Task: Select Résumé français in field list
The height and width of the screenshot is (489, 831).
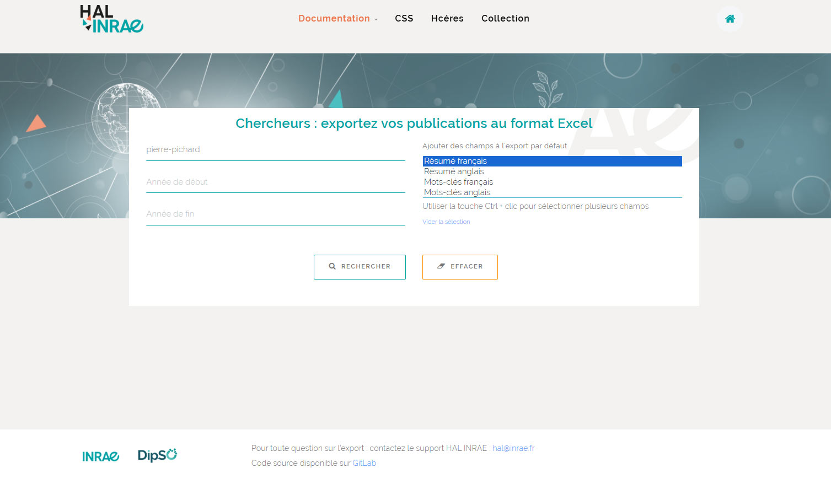Action: point(551,161)
